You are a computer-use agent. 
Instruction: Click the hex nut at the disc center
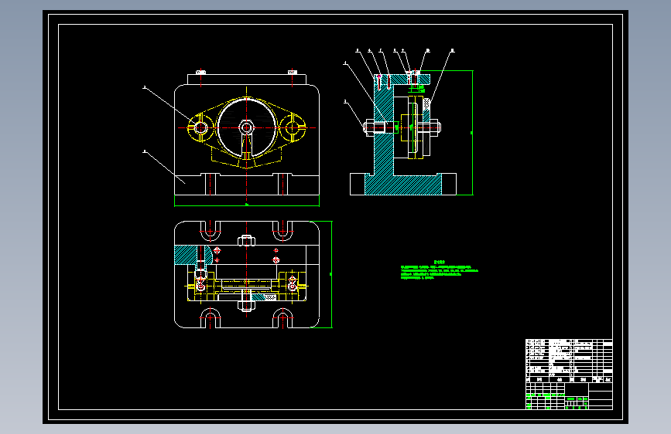[x=246, y=127]
